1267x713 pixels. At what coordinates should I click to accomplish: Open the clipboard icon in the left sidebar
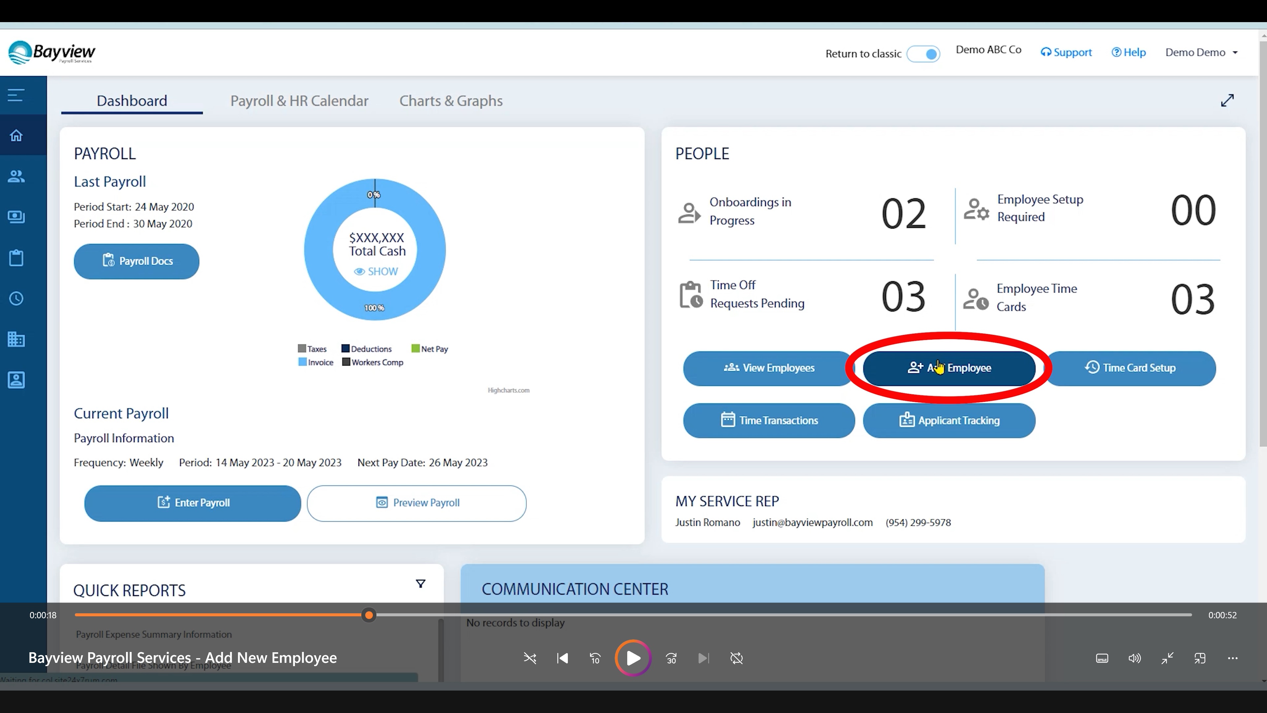pos(16,258)
